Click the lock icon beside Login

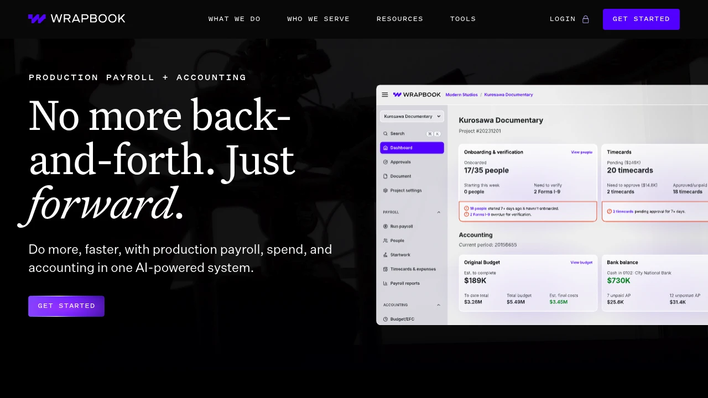[586, 19]
